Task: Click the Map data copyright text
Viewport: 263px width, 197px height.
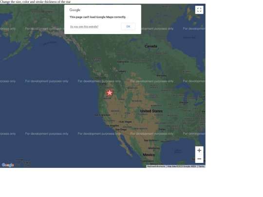Action: [182, 166]
